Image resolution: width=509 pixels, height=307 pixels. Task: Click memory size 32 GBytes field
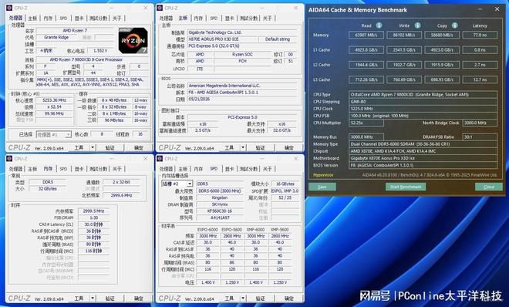pyautogui.click(x=47, y=188)
